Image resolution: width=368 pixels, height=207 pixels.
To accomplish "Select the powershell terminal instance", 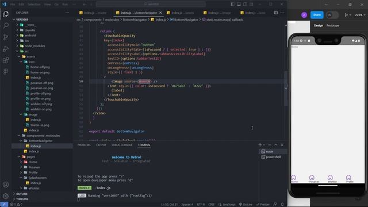I will point(273,157).
